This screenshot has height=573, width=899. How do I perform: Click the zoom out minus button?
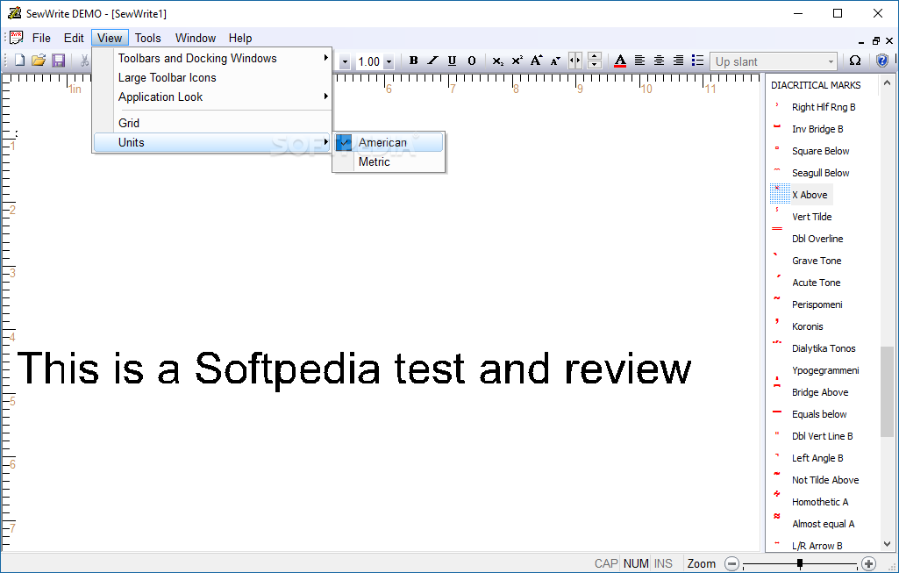click(731, 564)
